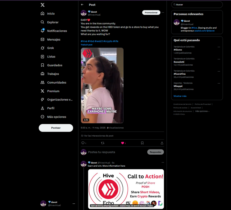Open Política de cookies footer link
Viewport: 231px width, 210px height.
(x=180, y=108)
